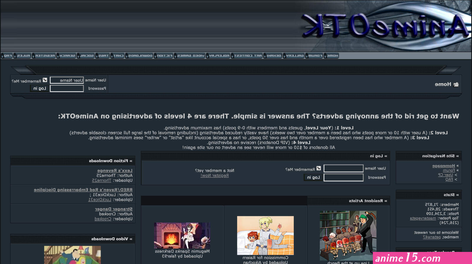Open the uploader link under the RRED entry
This screenshot has height=264, width=472.
click(100, 199)
